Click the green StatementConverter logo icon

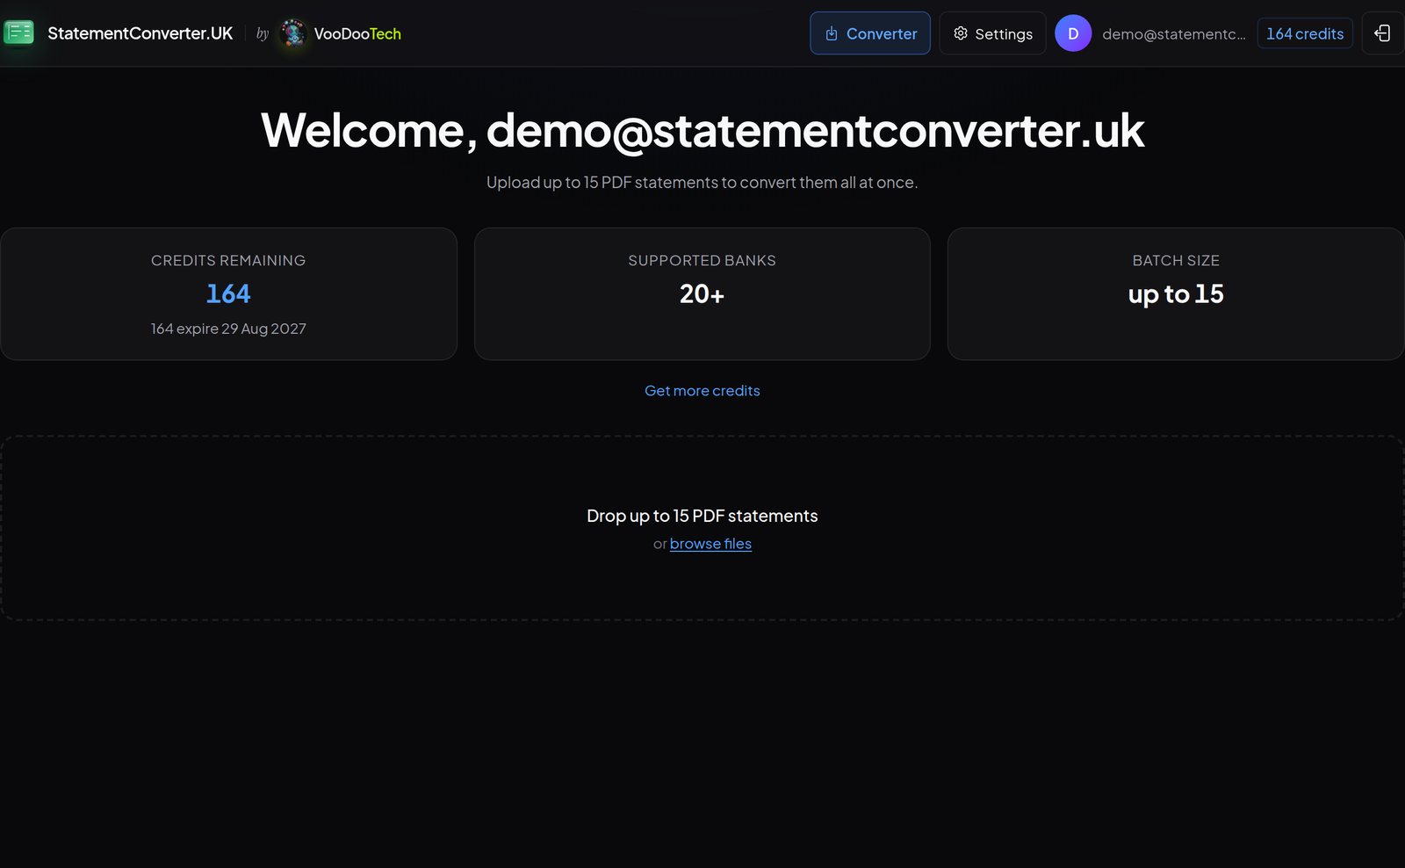(18, 33)
